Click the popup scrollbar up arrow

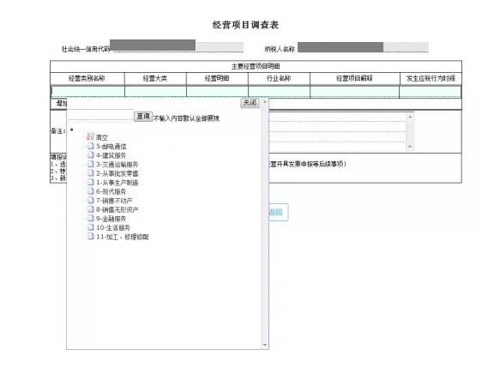click(x=265, y=102)
